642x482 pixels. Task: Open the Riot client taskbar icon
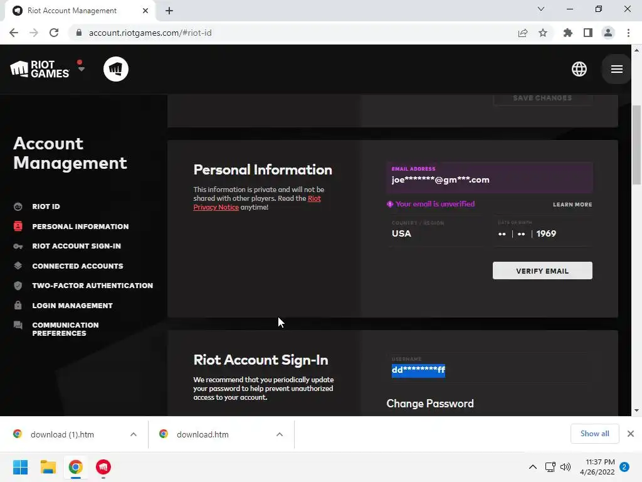click(103, 467)
